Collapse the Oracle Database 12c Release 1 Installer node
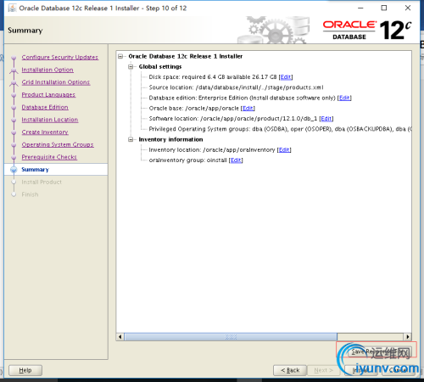 click(x=120, y=56)
